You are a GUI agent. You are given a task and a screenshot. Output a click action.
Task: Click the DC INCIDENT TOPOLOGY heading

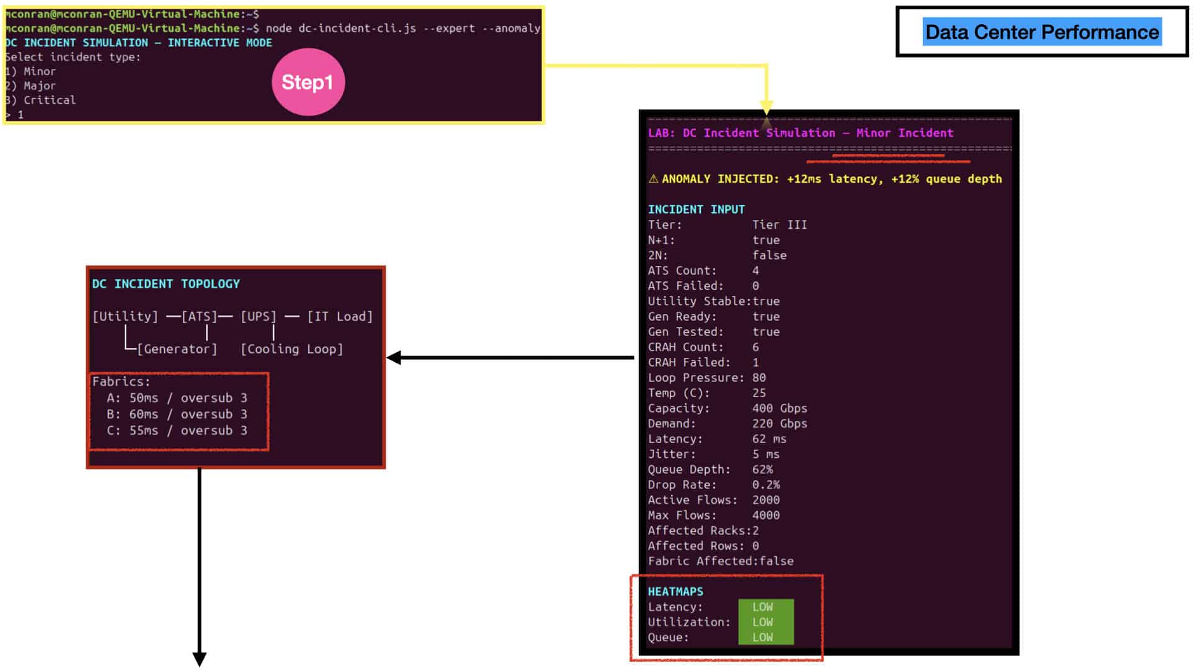pos(166,284)
